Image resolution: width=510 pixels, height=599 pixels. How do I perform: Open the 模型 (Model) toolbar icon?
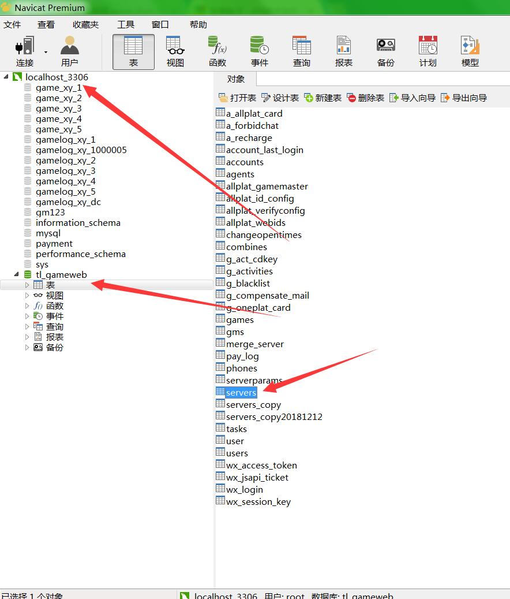[470, 51]
